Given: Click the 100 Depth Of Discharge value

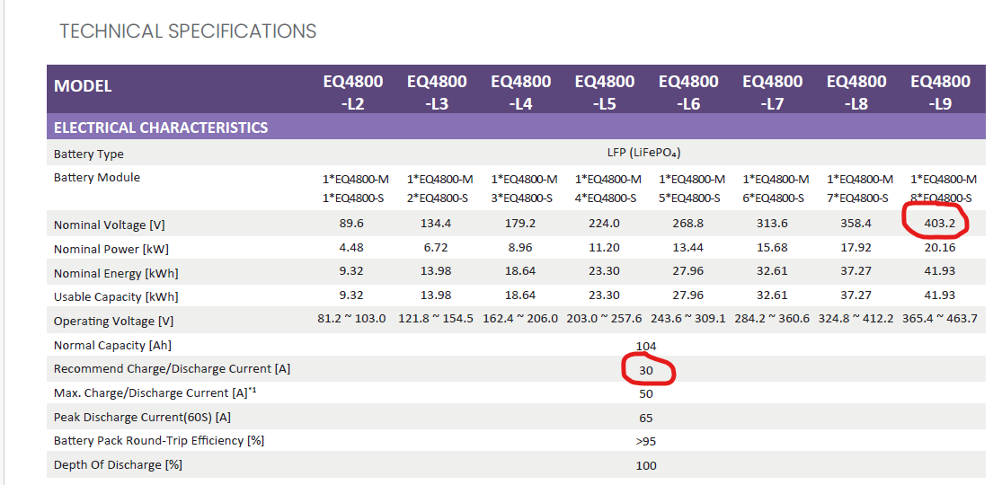Looking at the screenshot, I should click(645, 465).
